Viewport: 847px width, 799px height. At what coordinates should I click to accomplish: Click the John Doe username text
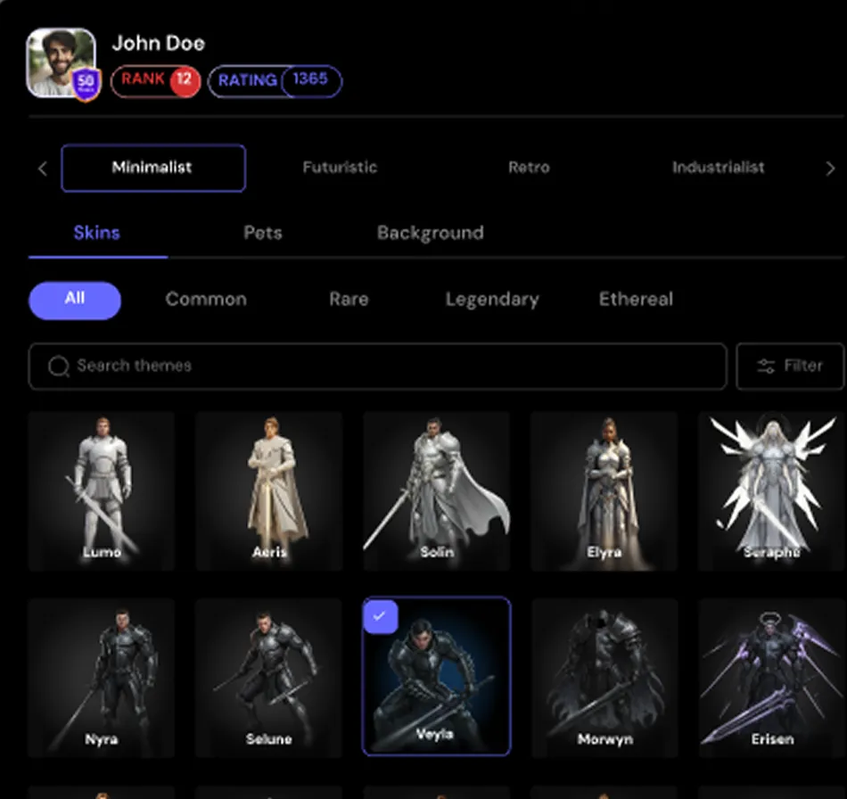pyautogui.click(x=159, y=43)
